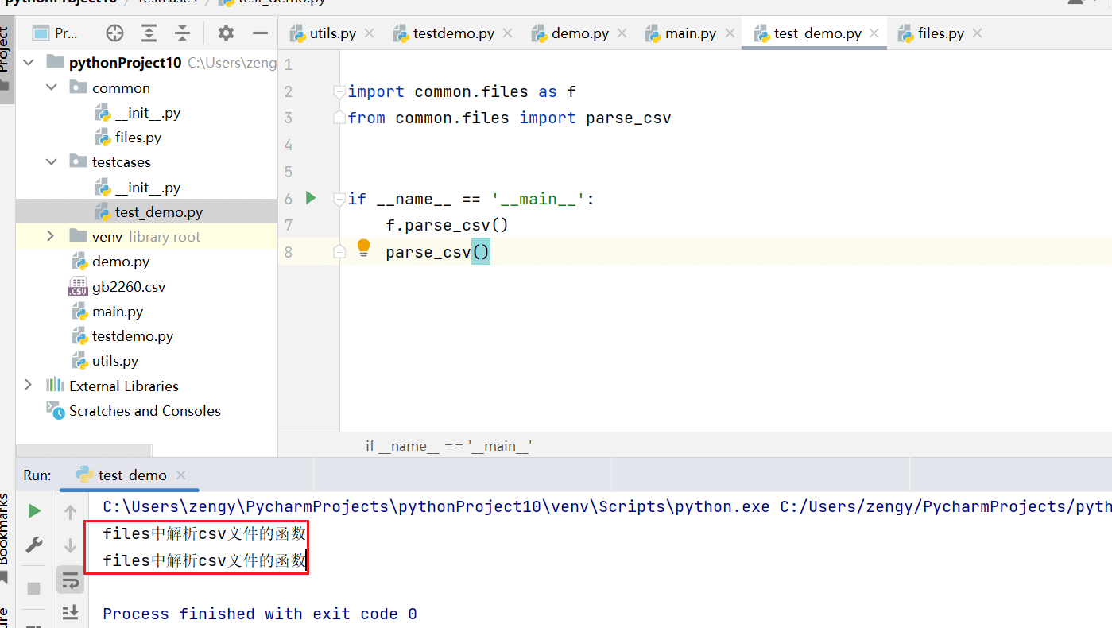Fold the import block at line 2
The height and width of the screenshot is (628, 1112).
(339, 92)
